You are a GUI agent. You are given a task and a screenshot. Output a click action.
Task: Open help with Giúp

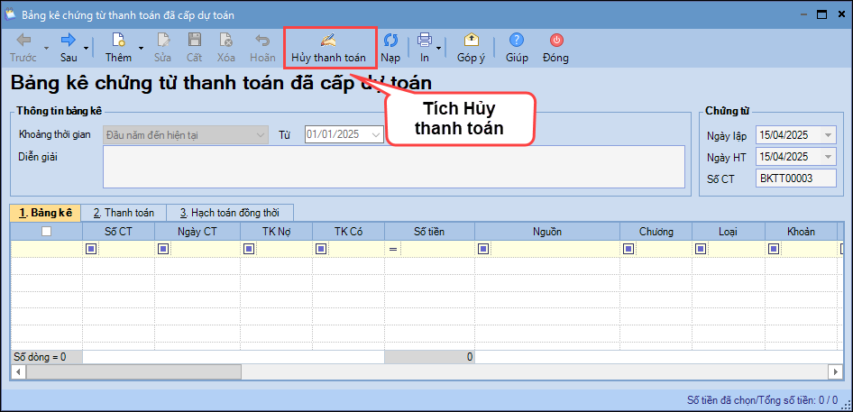517,48
